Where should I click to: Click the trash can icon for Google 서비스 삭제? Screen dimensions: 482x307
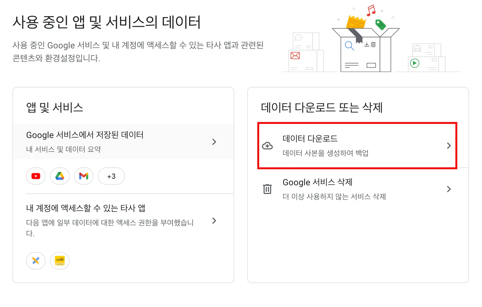pos(267,189)
